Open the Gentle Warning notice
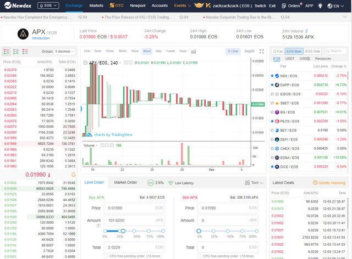The width and height of the screenshot is (352, 259). 329,183
